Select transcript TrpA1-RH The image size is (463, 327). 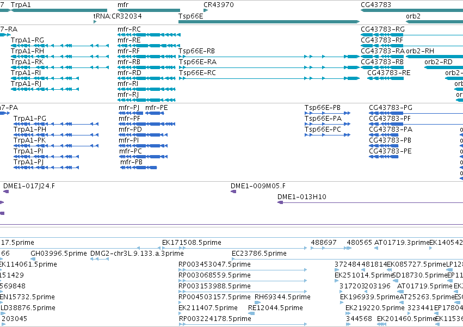tap(27, 51)
